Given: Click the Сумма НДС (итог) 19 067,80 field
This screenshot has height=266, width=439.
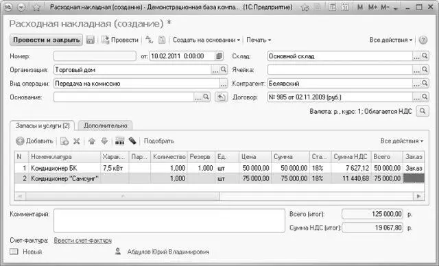Looking at the screenshot, I should (372, 228).
